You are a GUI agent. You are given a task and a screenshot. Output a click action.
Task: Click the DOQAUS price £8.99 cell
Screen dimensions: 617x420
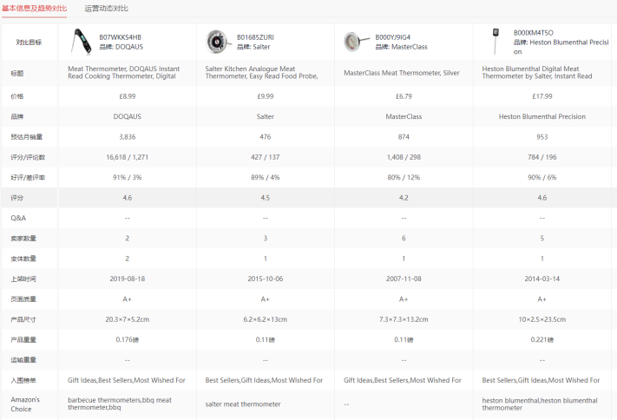(x=127, y=96)
